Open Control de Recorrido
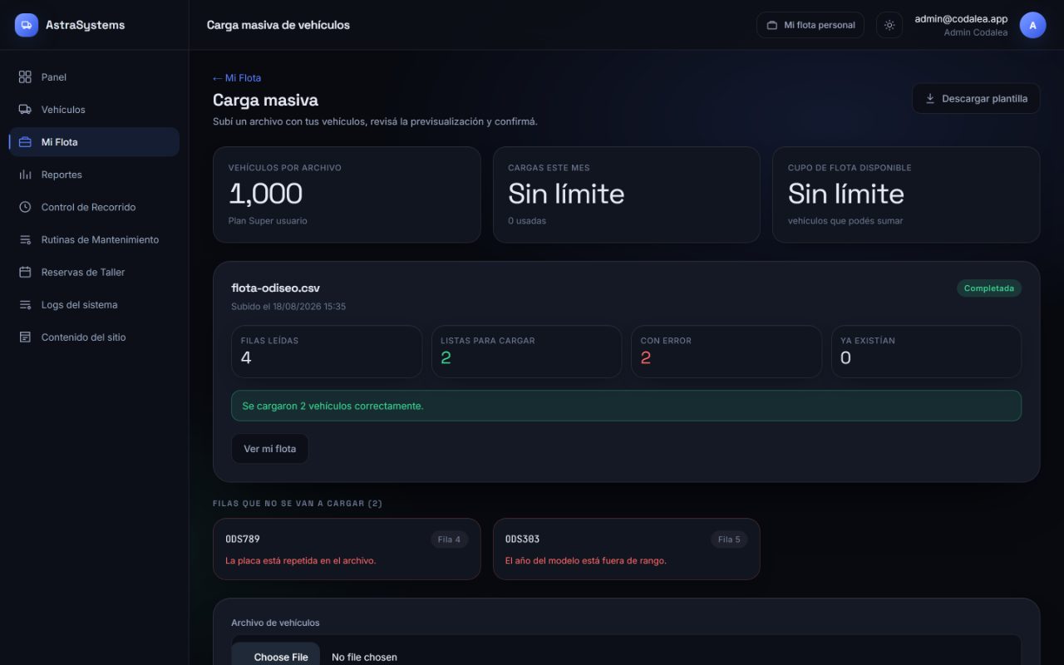The image size is (1064, 665). (x=94, y=207)
